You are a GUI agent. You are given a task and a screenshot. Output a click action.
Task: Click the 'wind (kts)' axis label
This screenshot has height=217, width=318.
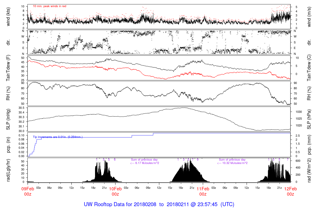click(x=8, y=17)
